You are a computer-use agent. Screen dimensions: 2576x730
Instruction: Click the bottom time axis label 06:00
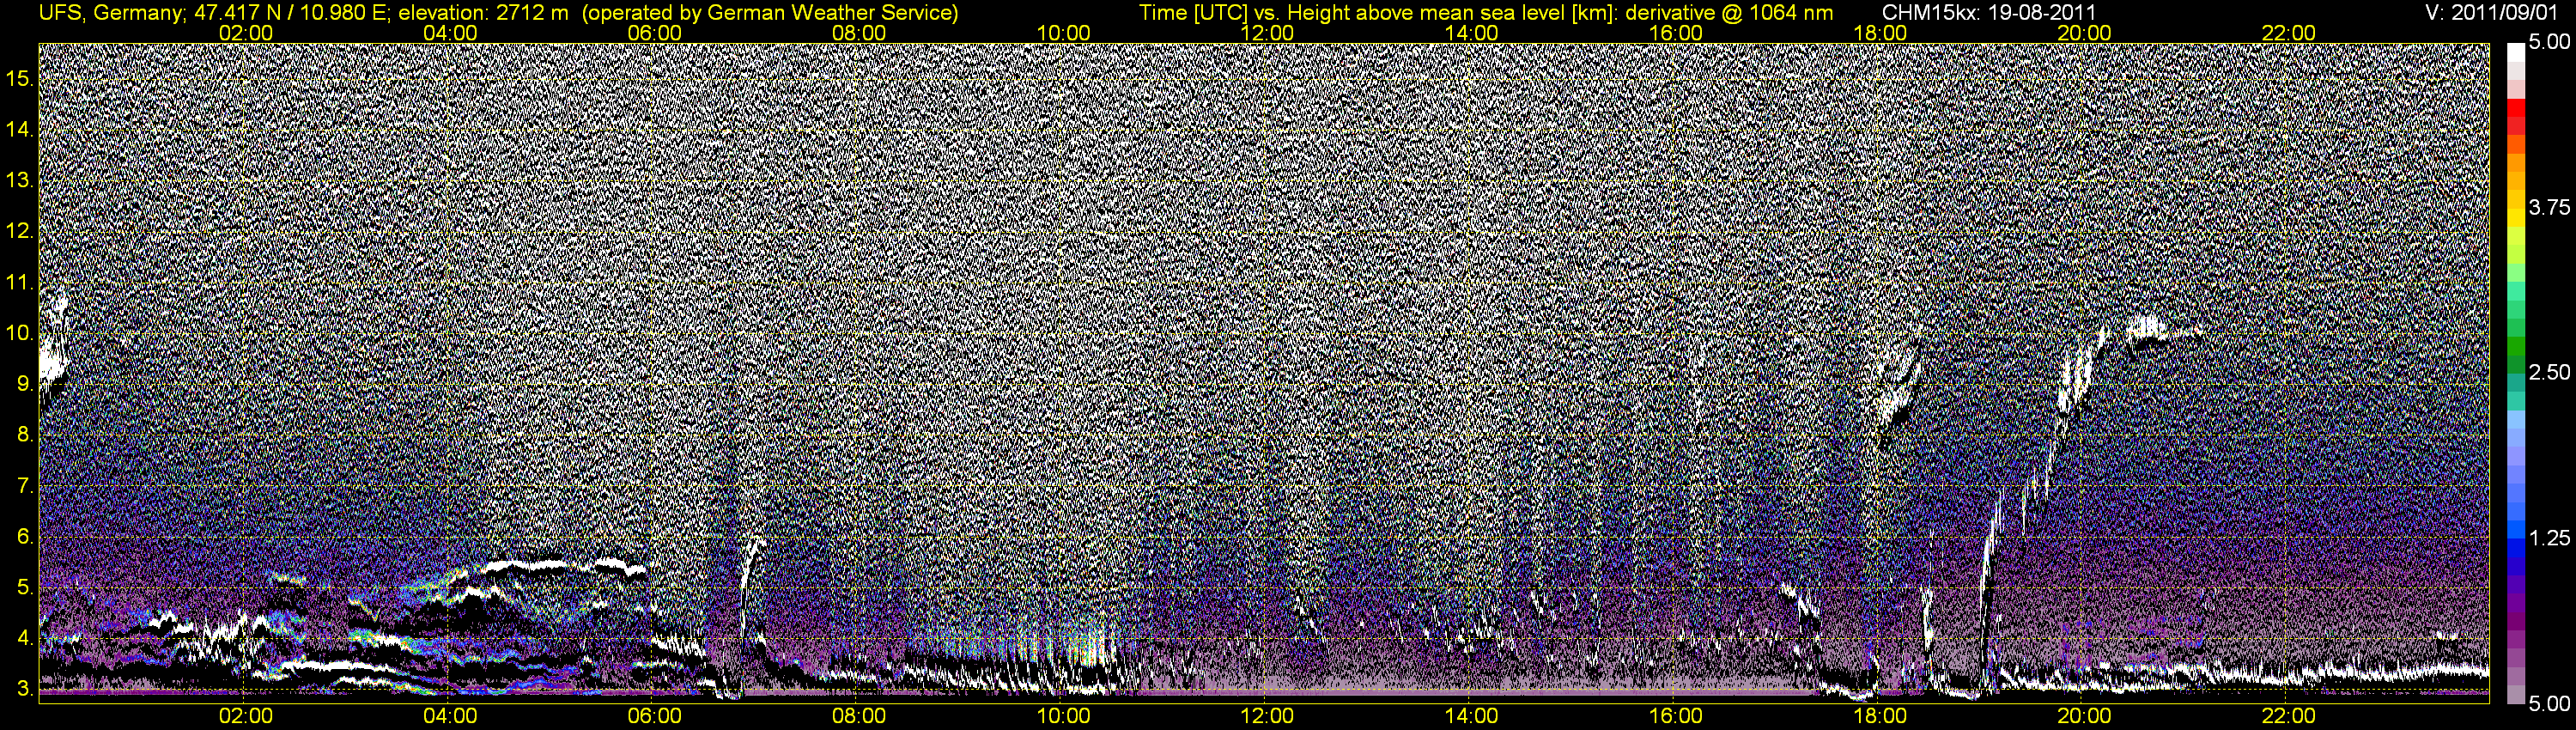tap(655, 716)
